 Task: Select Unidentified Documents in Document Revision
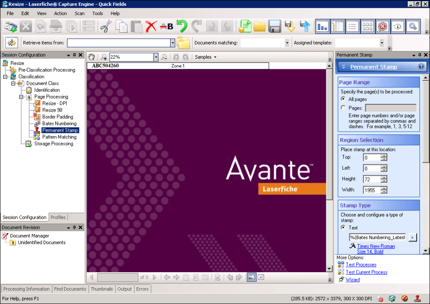point(42,242)
